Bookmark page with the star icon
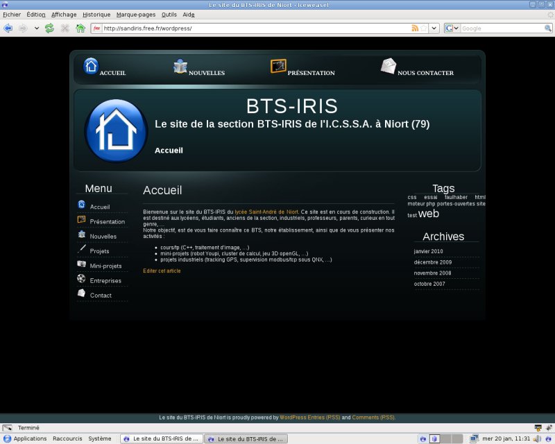 pos(424,28)
